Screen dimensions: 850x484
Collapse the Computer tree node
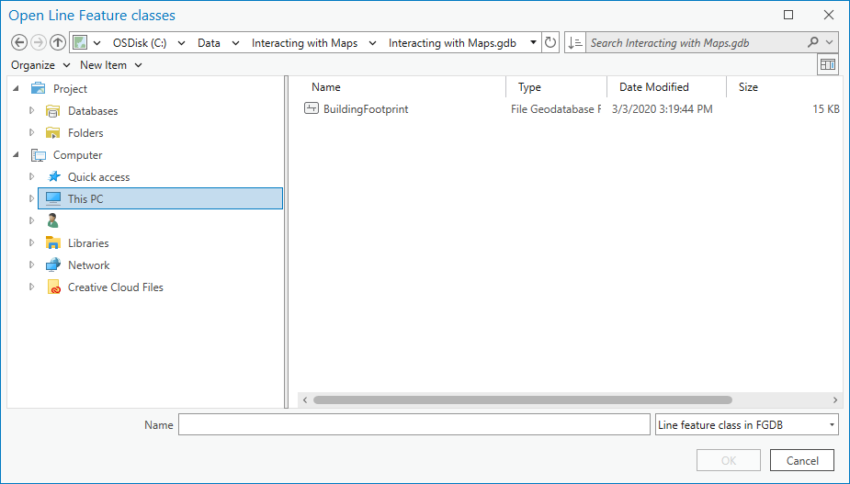tap(17, 155)
